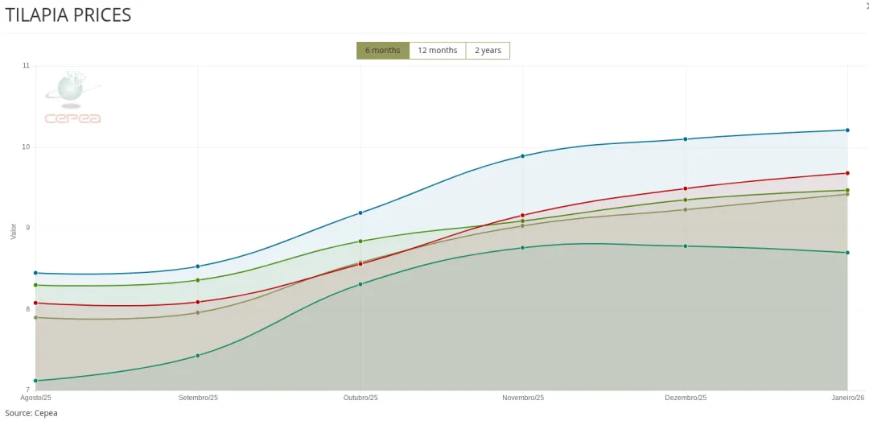Click light green series point at Novembro/25
869x421 pixels.
523,221
